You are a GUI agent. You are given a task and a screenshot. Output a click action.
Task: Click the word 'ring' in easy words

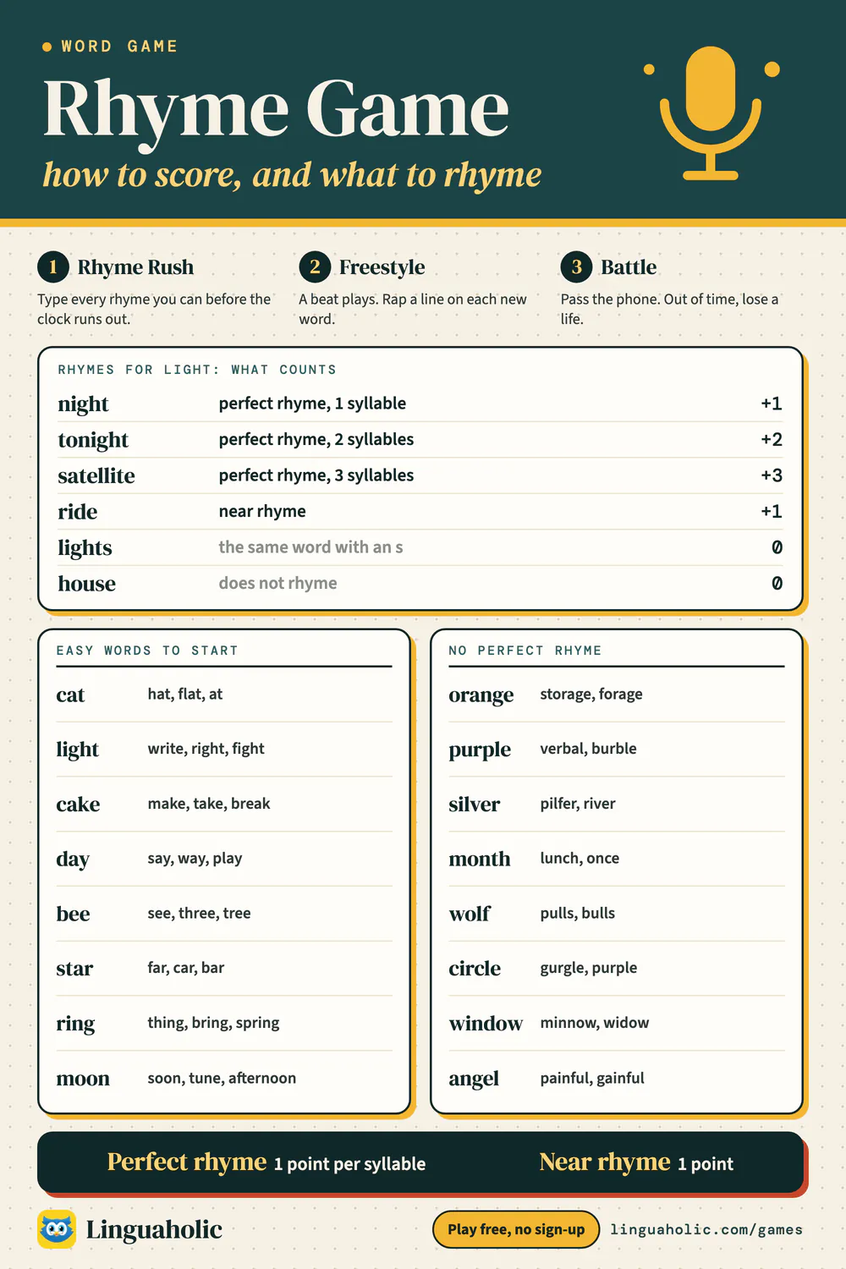coord(75,1025)
